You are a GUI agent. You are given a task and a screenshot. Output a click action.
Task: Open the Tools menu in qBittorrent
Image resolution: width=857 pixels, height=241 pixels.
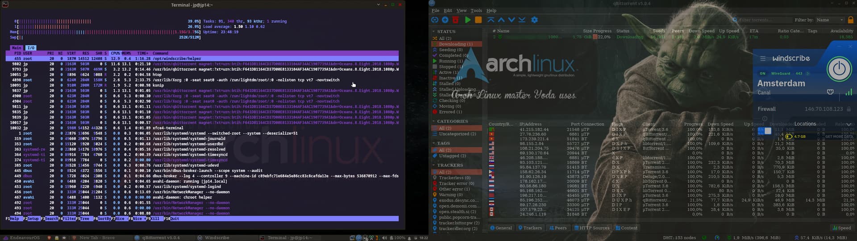[x=476, y=11]
